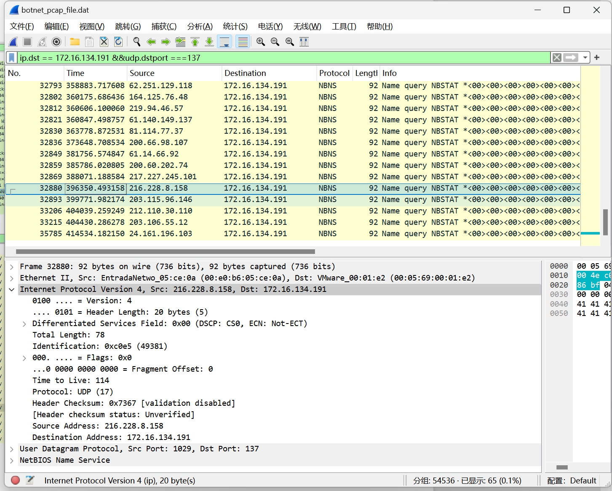Expand the Differentiated Services Field
This screenshot has width=612, height=491.
24,324
